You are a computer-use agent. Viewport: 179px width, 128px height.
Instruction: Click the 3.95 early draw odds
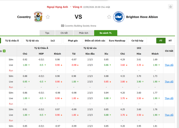pyautogui.click(x=139, y=126)
